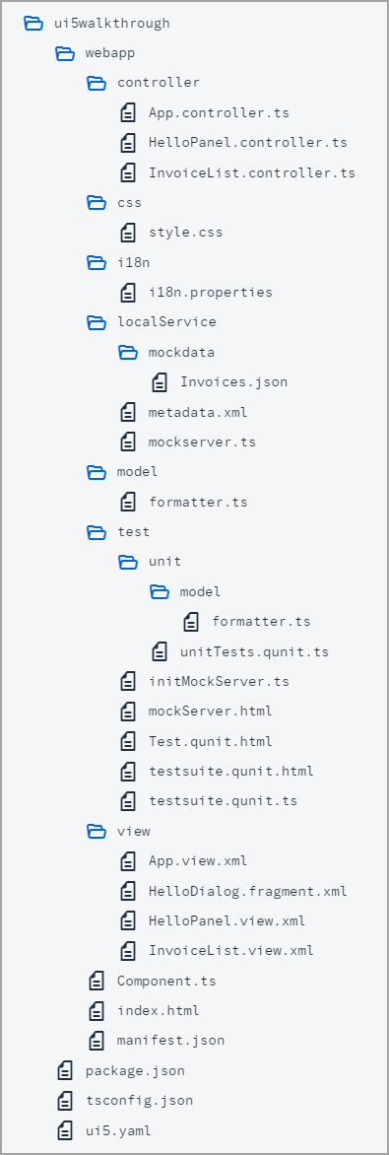Screen dimensions: 389x1155
Task: Click the file icon next to style.css
Action: [128, 232]
